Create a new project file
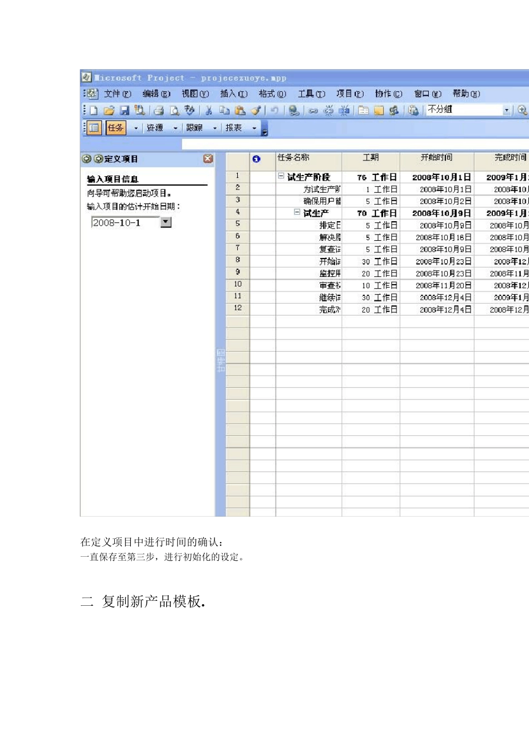Viewport: 529px width, 749px height. tap(94, 110)
